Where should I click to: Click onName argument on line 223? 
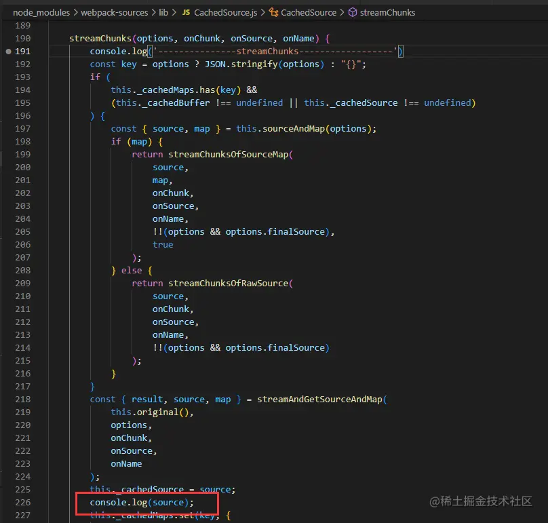126,464
